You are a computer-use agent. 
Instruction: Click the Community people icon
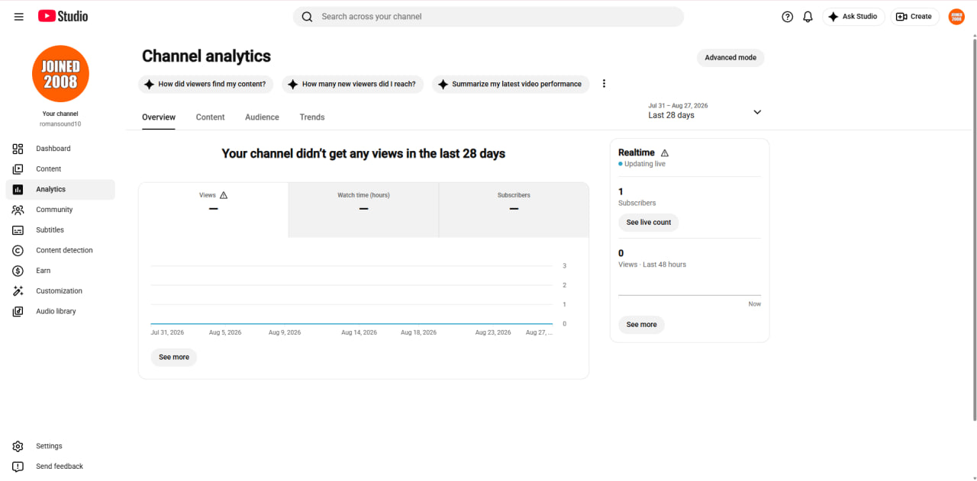click(18, 210)
